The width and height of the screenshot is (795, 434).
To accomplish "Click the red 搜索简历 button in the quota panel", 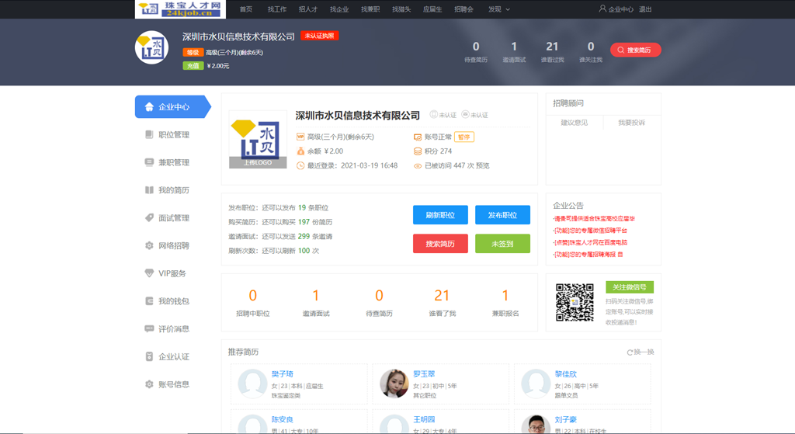I will tap(440, 243).
